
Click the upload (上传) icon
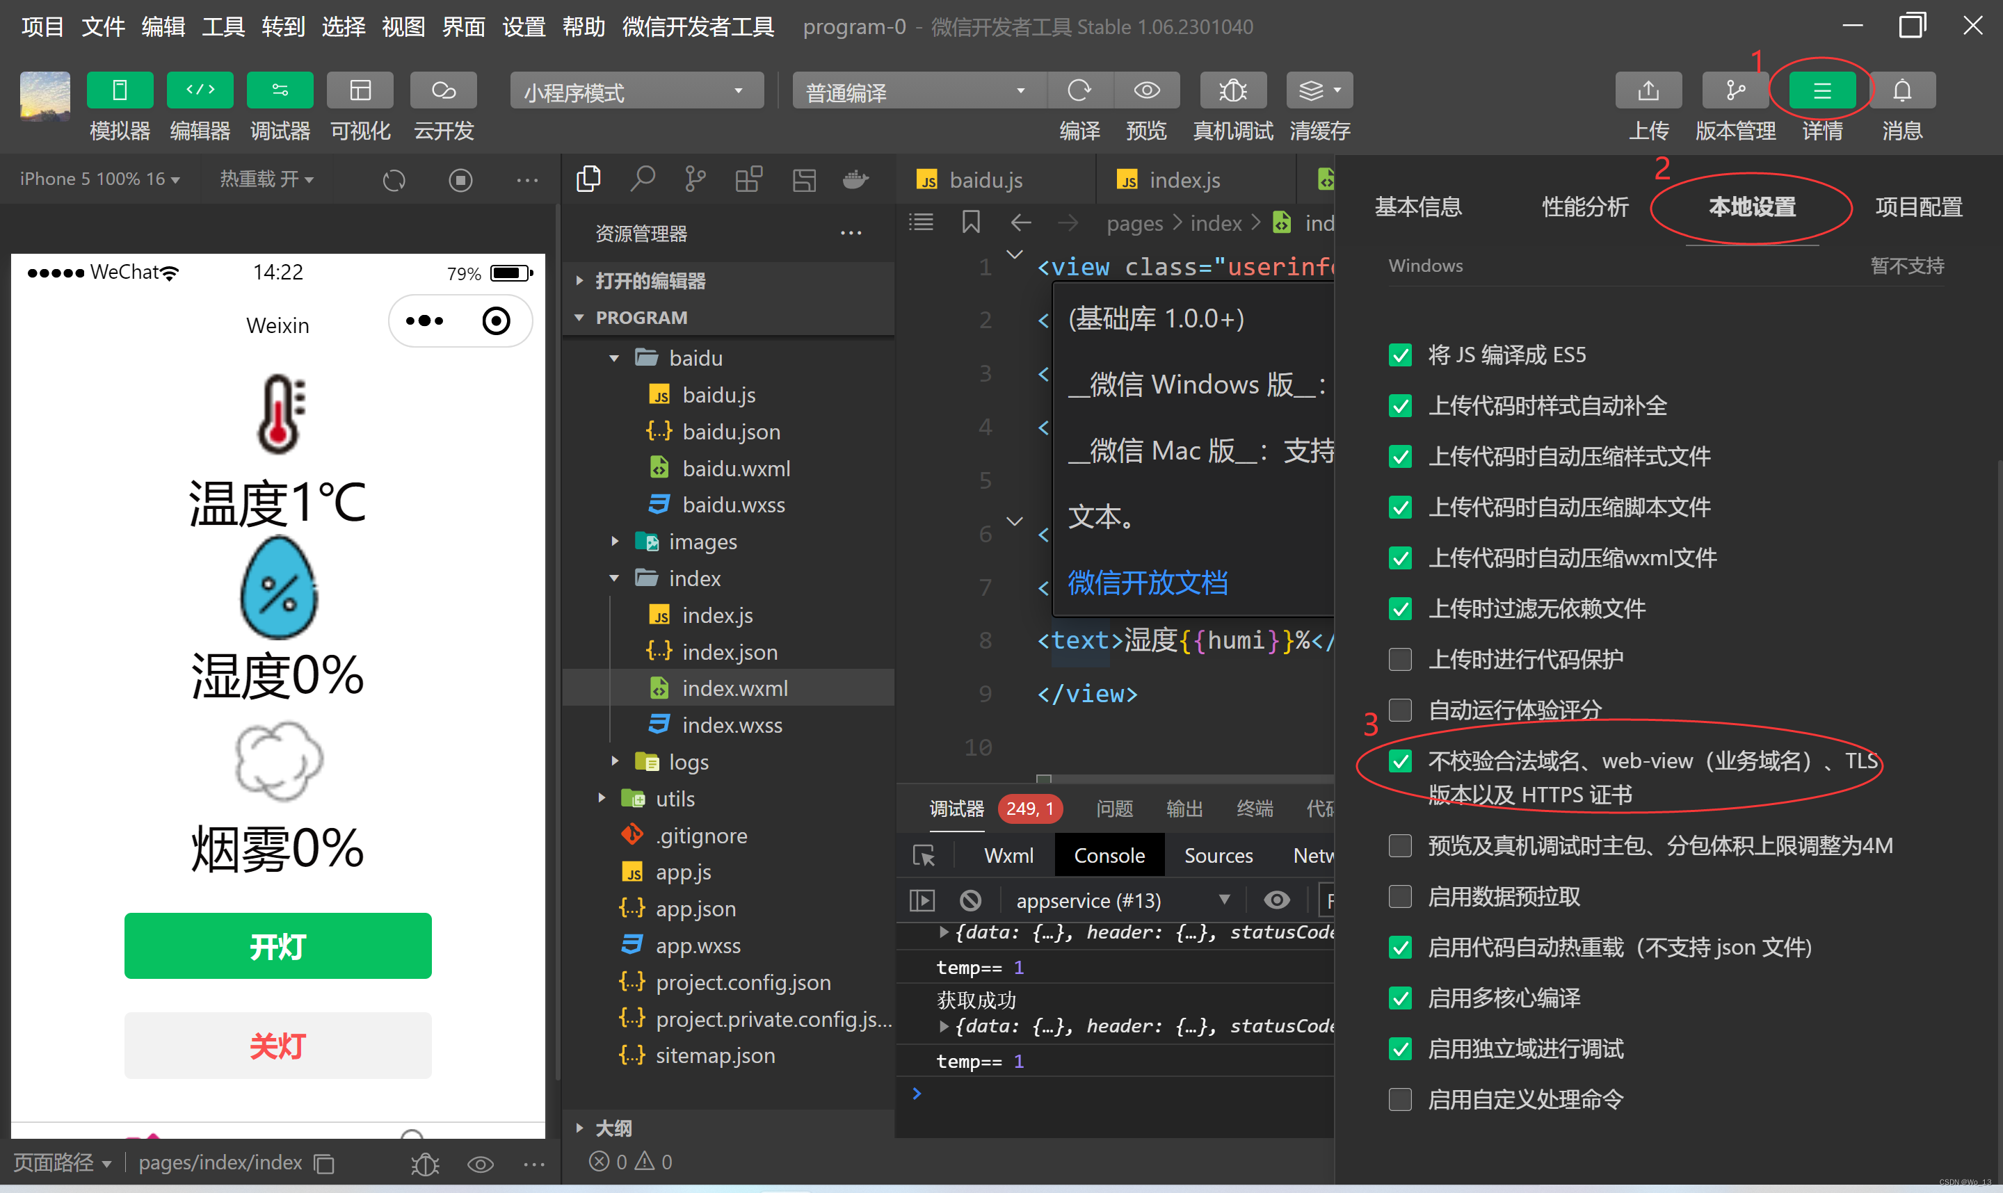point(1648,90)
